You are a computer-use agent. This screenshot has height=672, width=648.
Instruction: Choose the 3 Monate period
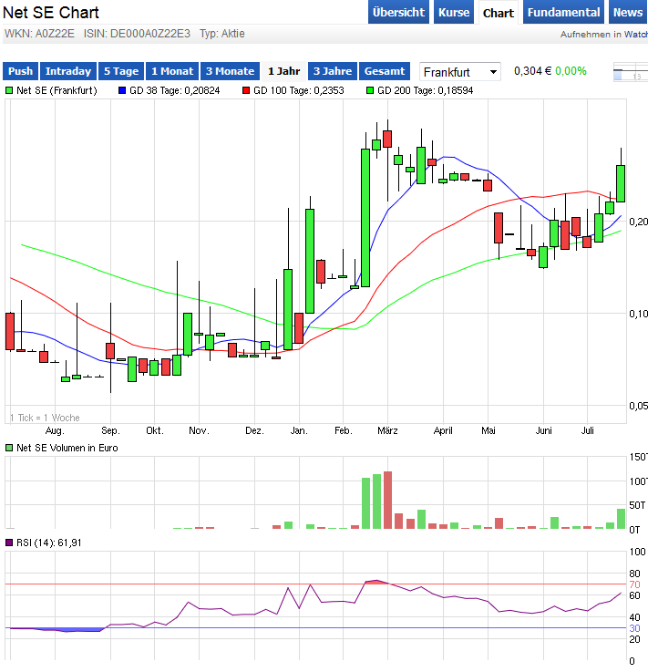pyautogui.click(x=230, y=71)
